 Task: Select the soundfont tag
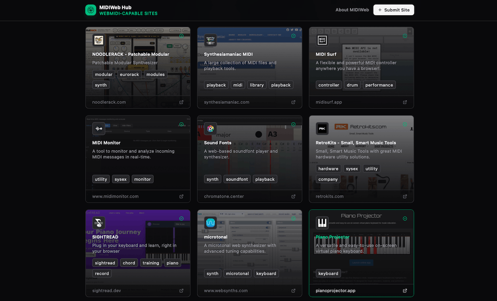237,179
